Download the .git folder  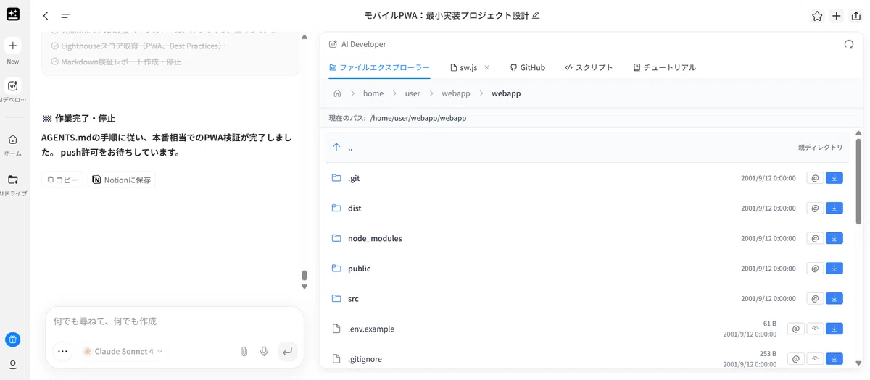(x=834, y=178)
